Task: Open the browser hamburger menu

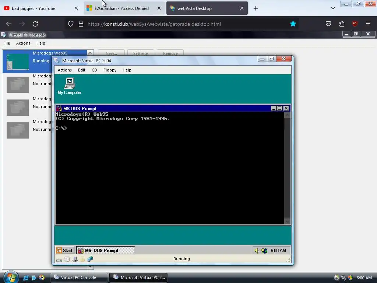Action: click(368, 24)
